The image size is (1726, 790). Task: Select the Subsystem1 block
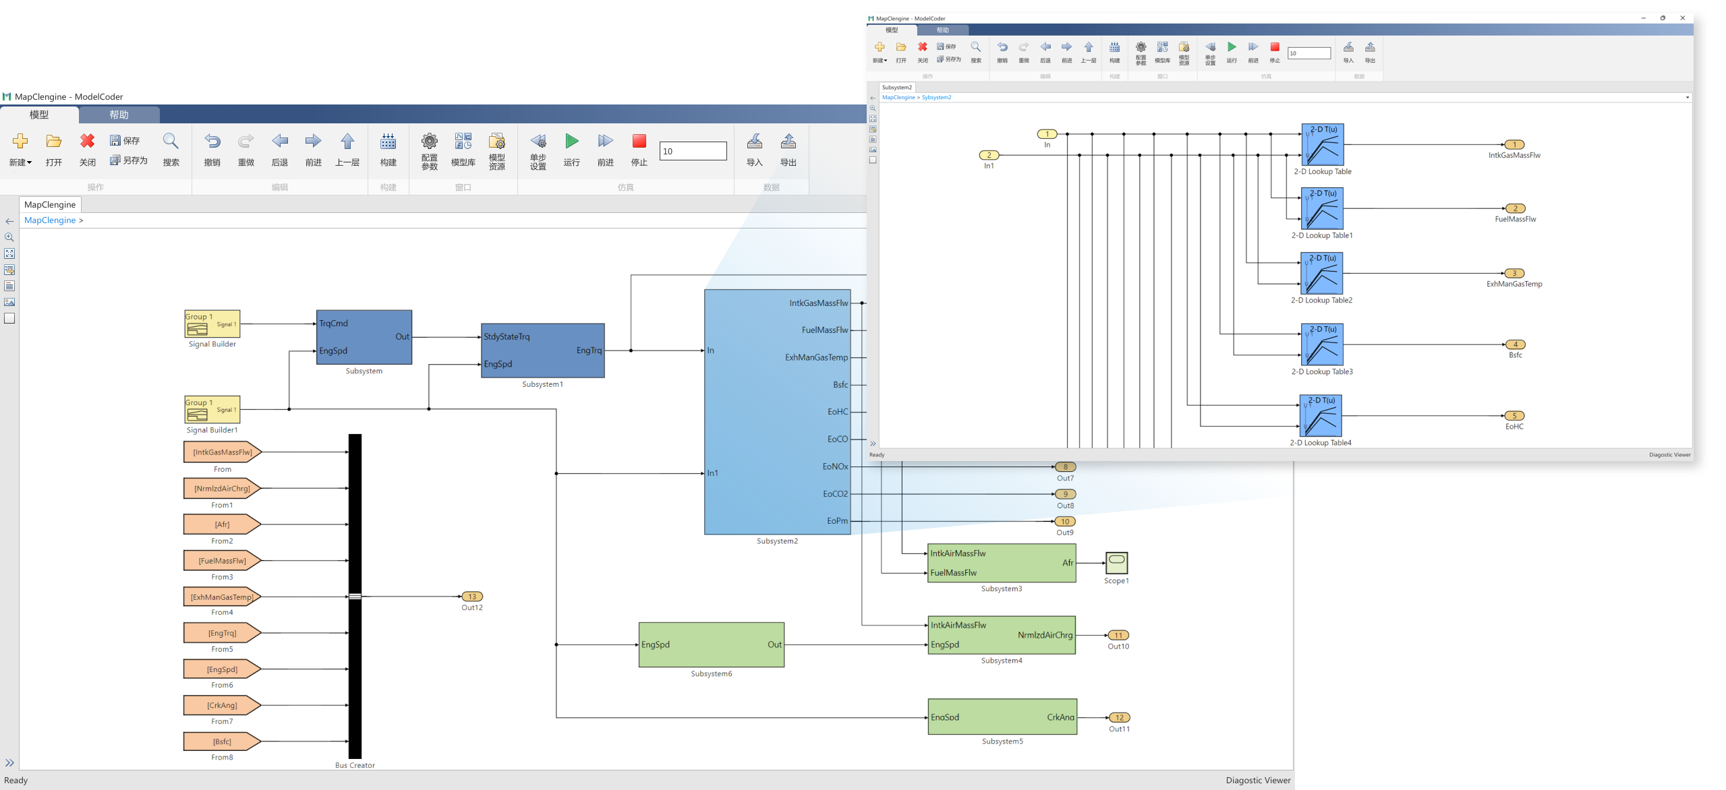tap(543, 351)
